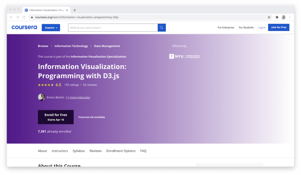This screenshot has width=301, height=175.
Task: Click Enrico Bertini's instructor photo
Action: (41, 97)
